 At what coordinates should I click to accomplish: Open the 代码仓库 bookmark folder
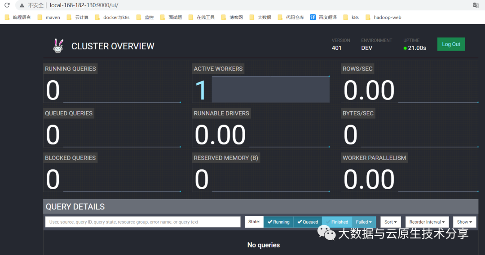pos(291,17)
